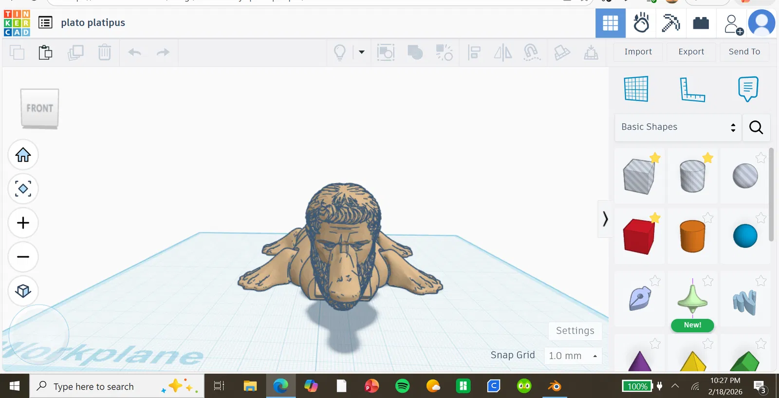Zoom in with the plus button
Screen dimensions: 779x398
pyautogui.click(x=23, y=223)
